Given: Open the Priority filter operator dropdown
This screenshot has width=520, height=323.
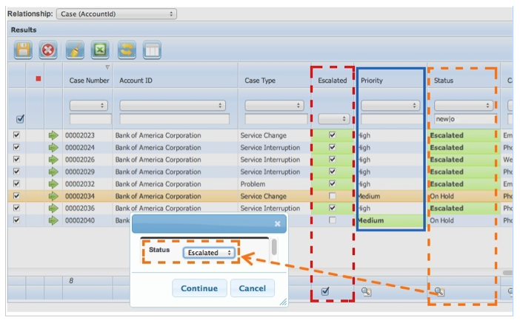Looking at the screenshot, I should point(390,106).
